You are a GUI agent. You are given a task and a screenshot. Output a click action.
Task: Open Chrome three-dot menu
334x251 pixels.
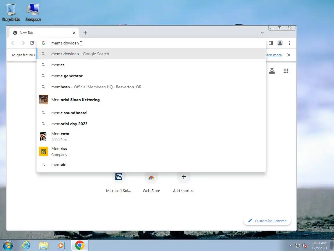[x=289, y=43]
